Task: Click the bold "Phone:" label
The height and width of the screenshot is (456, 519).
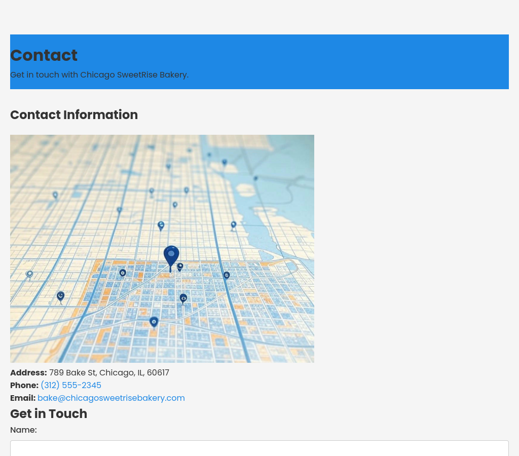Action: pos(24,386)
